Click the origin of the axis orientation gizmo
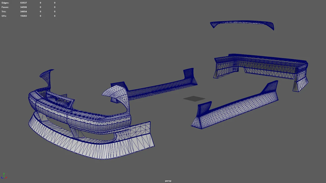Viewport: 326px width, 183px height. click(4, 178)
